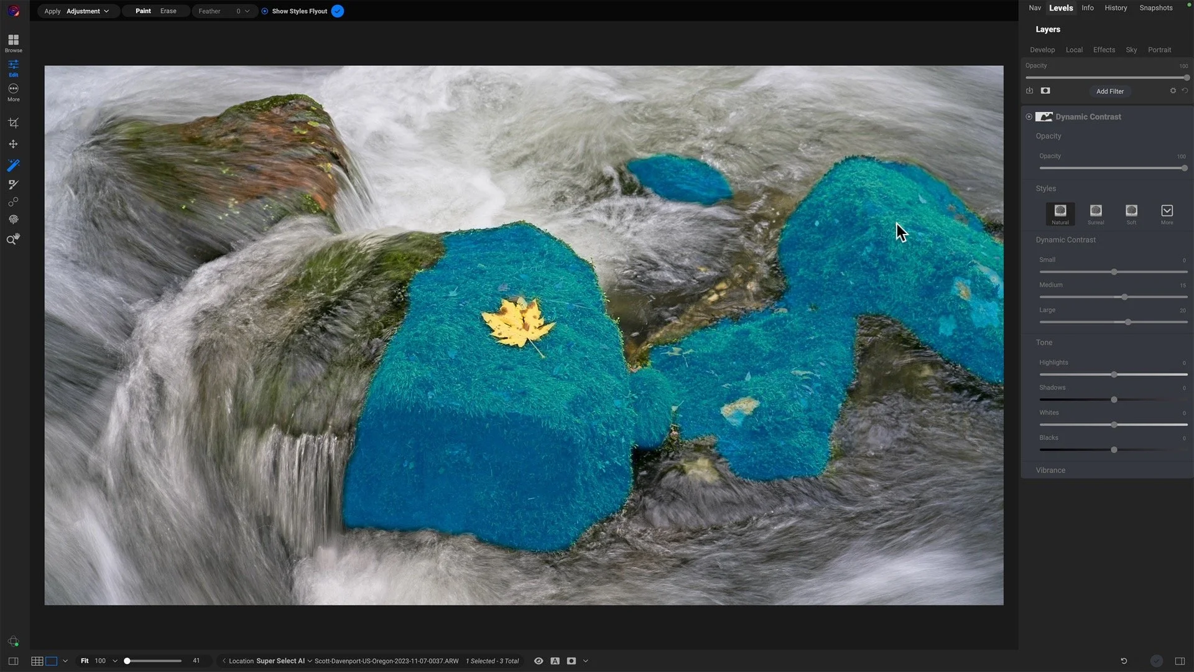Open the Feather dropdown
This screenshot has height=672, width=1194.
[x=247, y=11]
